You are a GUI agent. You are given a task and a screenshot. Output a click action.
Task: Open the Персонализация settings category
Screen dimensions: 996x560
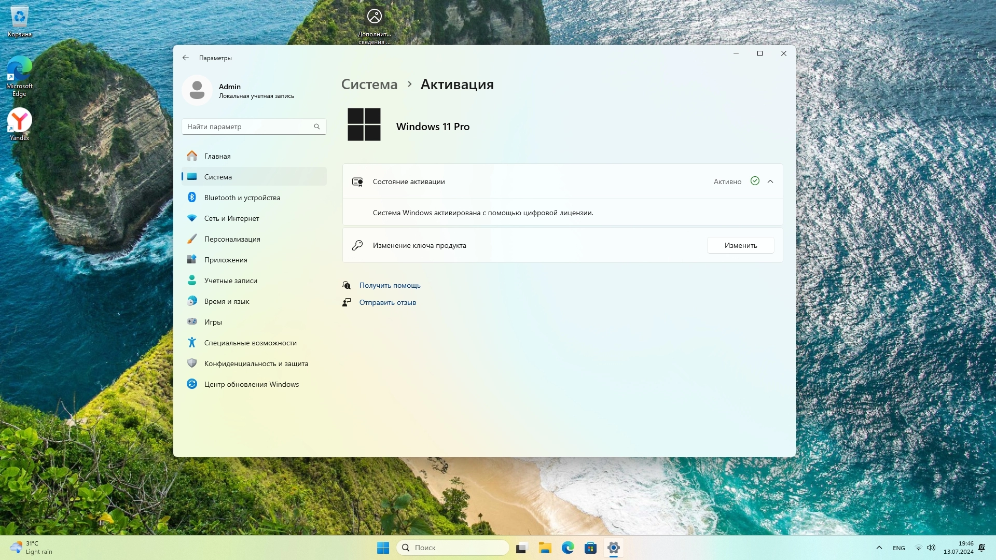232,239
